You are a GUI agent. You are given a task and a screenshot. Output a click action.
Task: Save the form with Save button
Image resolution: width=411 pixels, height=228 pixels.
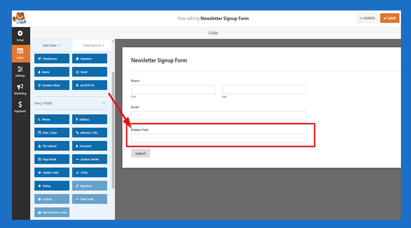pyautogui.click(x=390, y=18)
